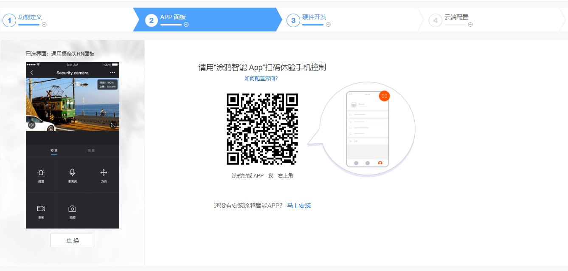Image resolution: width=568 pixels, height=271 pixels.
Task: Expand the 云端配置 step dropdown arrow
Action: point(470,25)
